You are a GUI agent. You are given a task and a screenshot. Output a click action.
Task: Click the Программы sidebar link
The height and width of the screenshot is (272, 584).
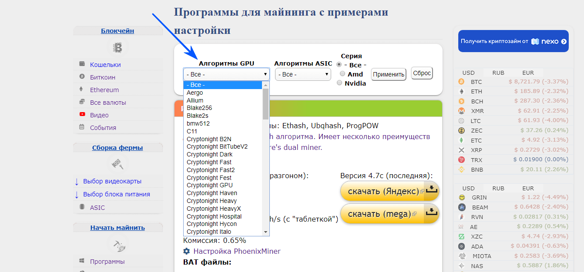107,262
